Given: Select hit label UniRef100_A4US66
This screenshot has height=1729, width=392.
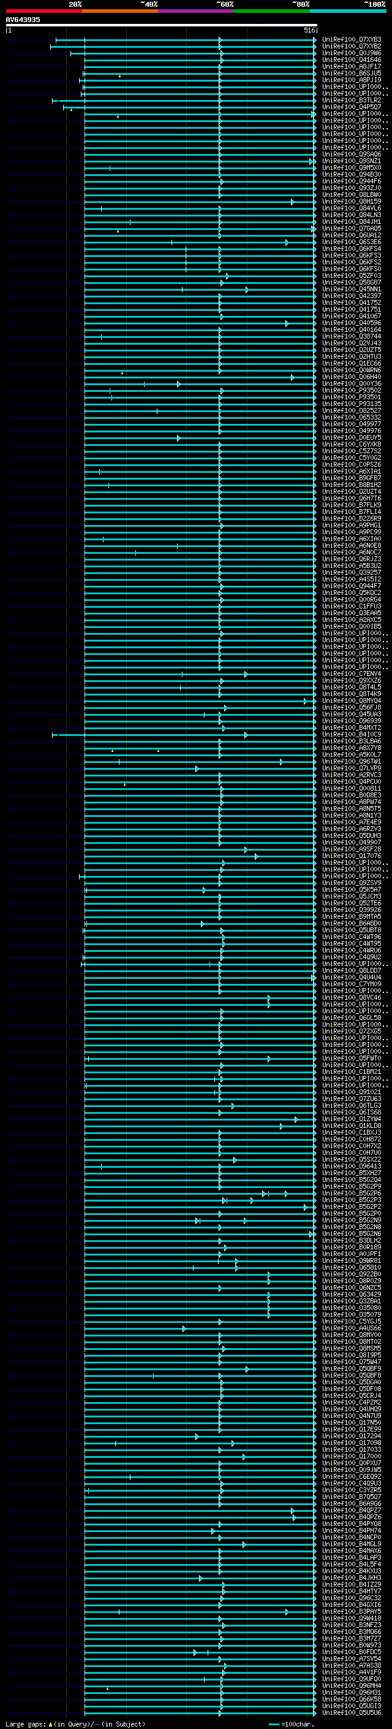Looking at the screenshot, I should pos(352,1328).
